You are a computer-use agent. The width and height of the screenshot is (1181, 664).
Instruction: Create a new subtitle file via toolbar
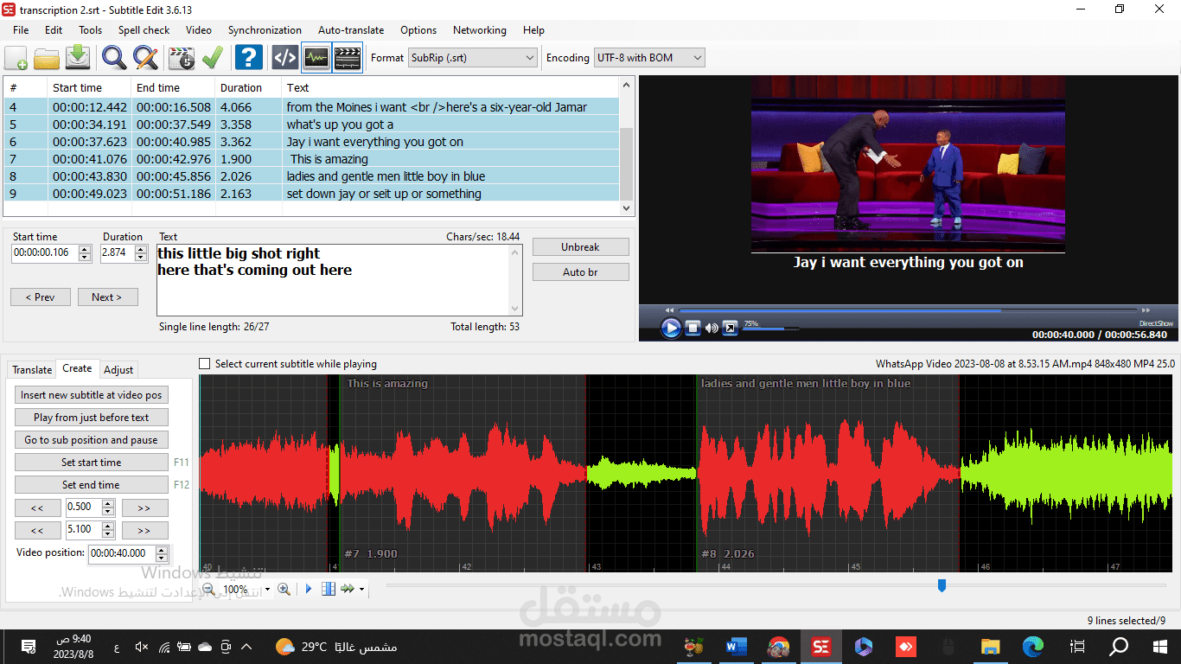click(x=16, y=58)
